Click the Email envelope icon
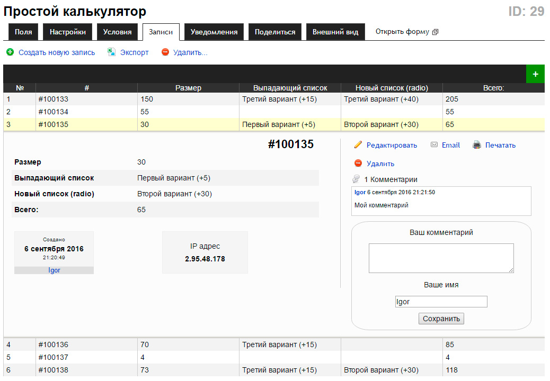Viewport: 550px width, 381px height. [434, 145]
